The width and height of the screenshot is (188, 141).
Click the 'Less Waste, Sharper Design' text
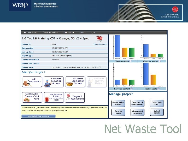tap(170, 16)
